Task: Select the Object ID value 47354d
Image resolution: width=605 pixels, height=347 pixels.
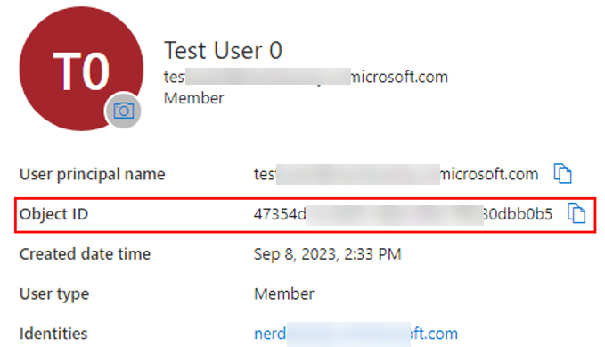Action: pyautogui.click(x=403, y=214)
